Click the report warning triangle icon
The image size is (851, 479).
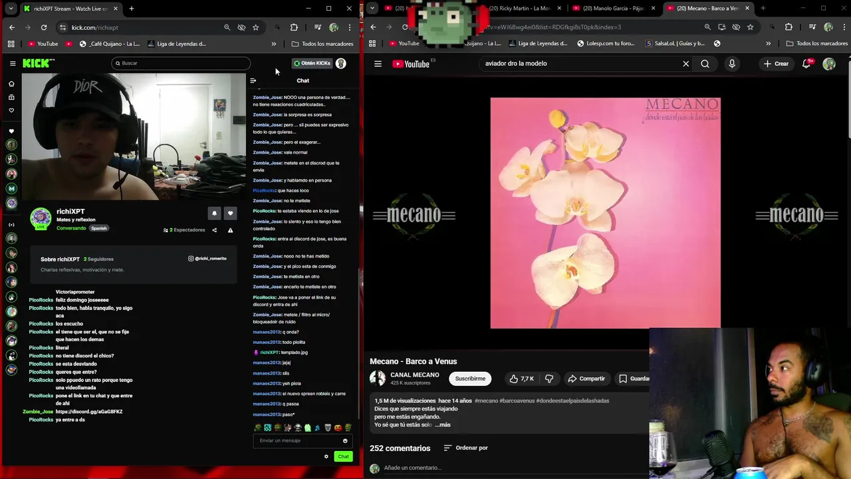click(230, 230)
